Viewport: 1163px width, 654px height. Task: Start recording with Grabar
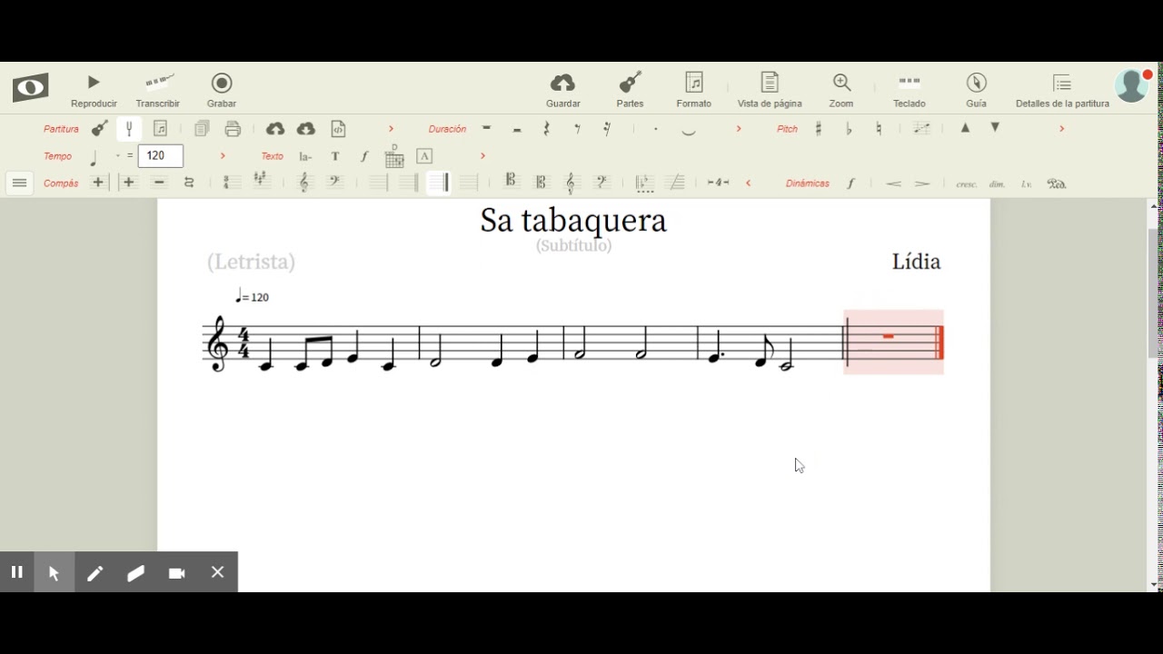point(222,91)
